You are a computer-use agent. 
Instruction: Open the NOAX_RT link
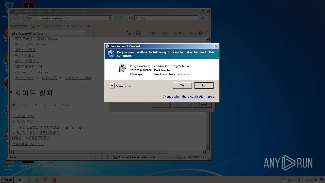tap(50, 78)
